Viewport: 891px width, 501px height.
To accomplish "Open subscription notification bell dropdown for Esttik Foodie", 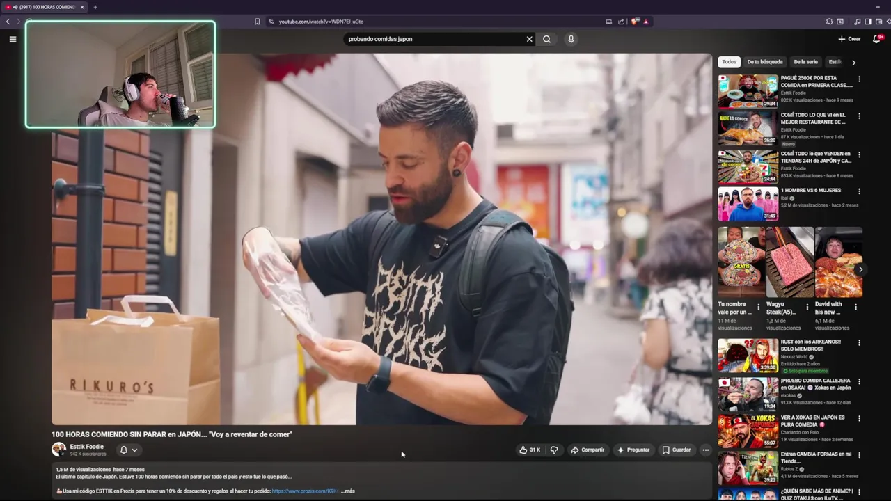I will pyautogui.click(x=128, y=450).
